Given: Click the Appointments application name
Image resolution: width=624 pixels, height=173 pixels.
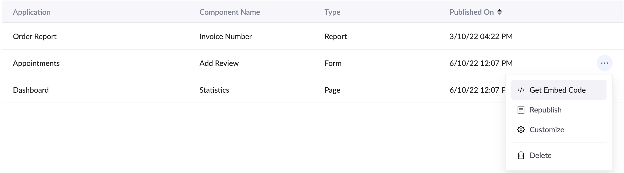Looking at the screenshot, I should (36, 63).
